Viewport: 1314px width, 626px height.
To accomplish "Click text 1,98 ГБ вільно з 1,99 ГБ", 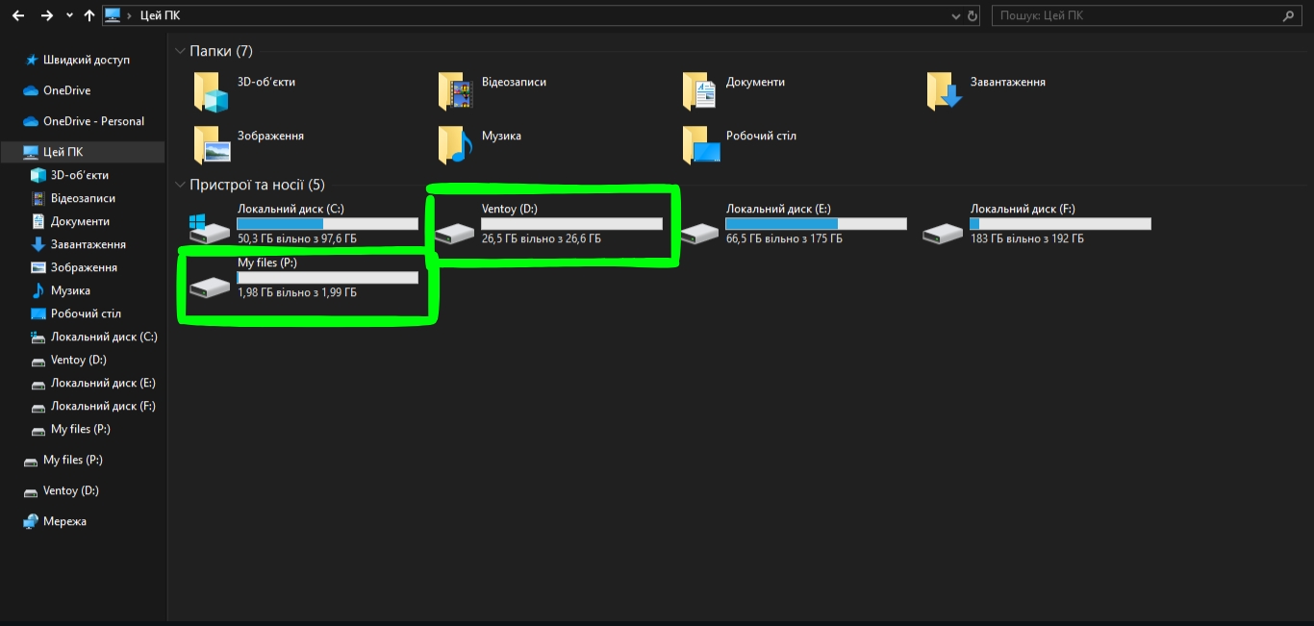I will tap(297, 292).
